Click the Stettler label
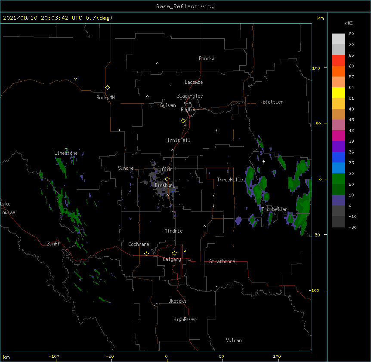 click(273, 102)
